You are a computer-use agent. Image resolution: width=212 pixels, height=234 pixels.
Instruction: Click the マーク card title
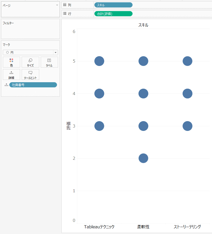click(x=6, y=45)
